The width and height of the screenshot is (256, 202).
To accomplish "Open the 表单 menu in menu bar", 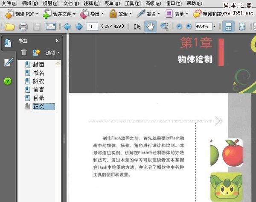I will (112, 3).
